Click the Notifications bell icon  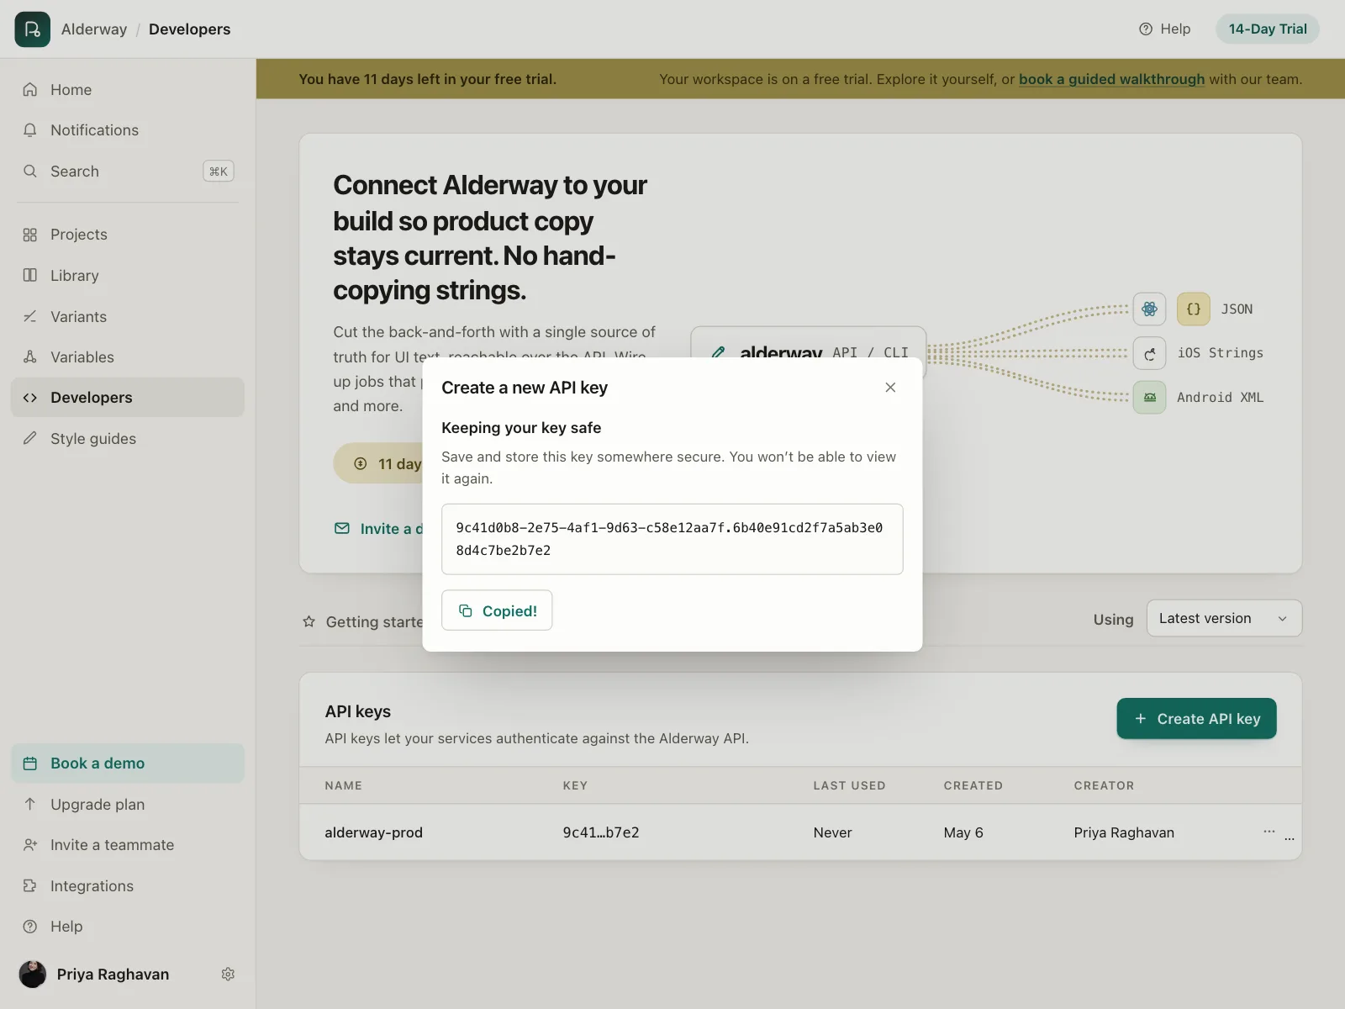point(30,130)
